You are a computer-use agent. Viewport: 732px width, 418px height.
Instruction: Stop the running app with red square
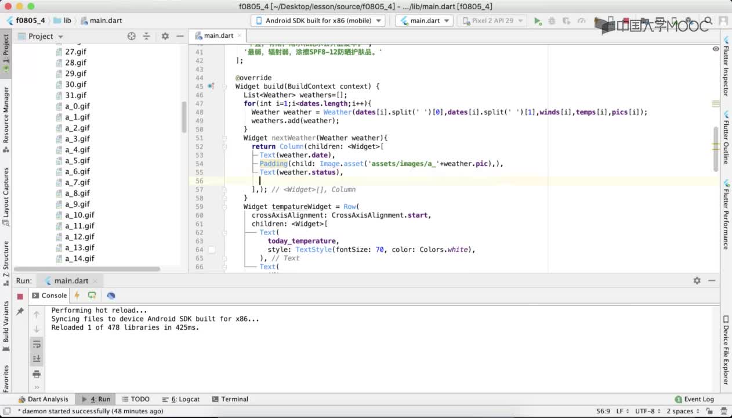[20, 296]
